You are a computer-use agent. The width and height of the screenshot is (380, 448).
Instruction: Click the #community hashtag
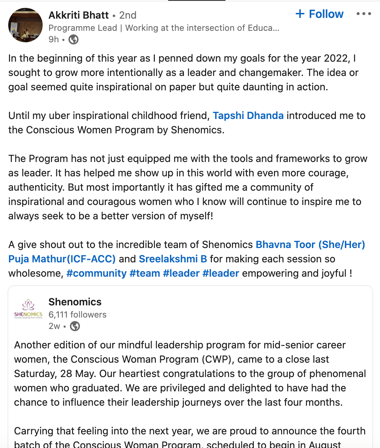coord(96,273)
